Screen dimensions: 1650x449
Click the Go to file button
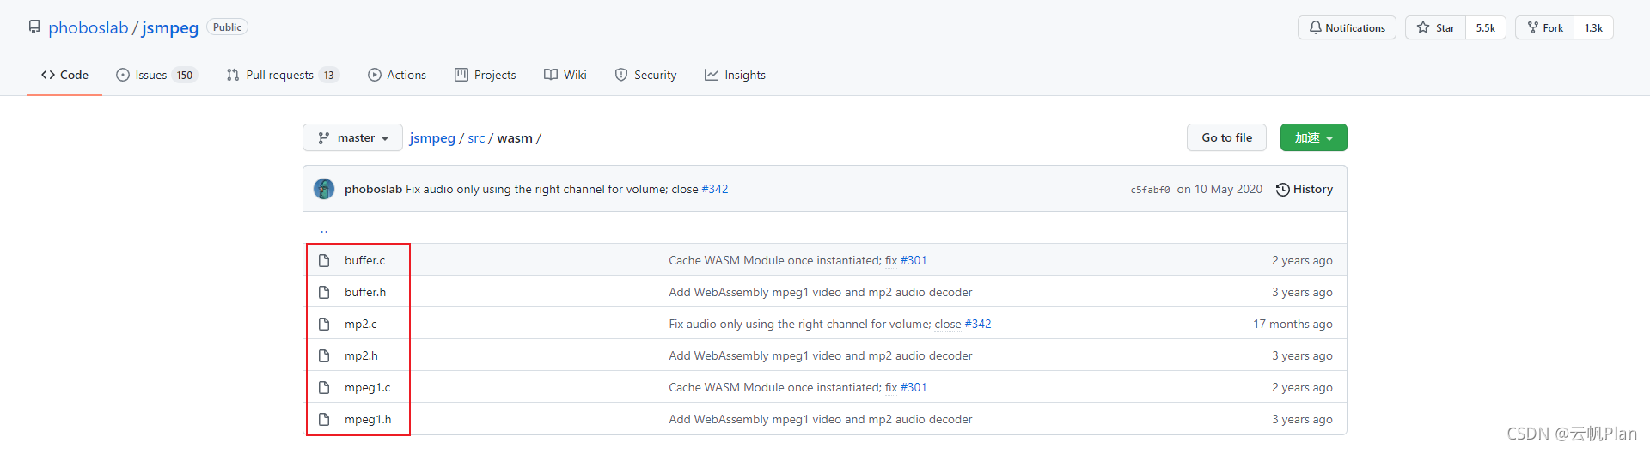pos(1226,137)
